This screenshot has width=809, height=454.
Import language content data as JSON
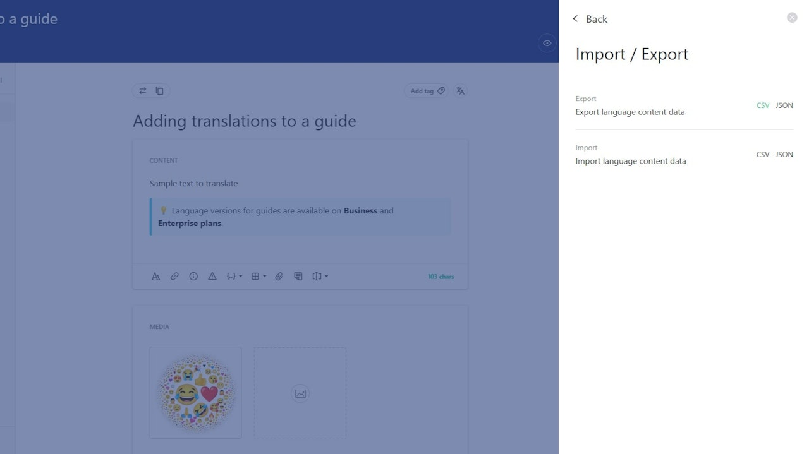coord(784,154)
